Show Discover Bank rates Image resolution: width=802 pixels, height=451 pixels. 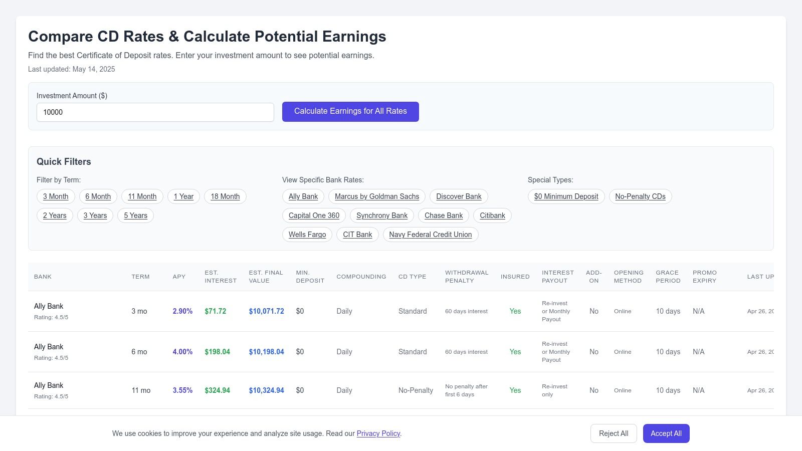459,196
